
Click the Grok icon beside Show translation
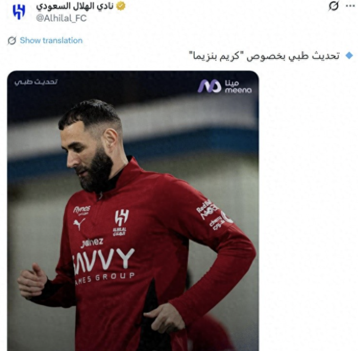point(12,40)
